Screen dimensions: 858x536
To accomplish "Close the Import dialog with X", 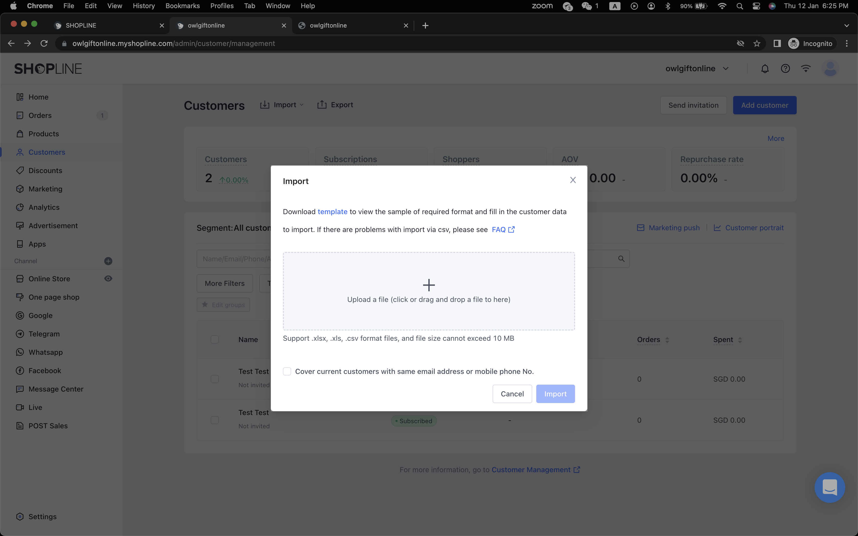I will (573, 180).
